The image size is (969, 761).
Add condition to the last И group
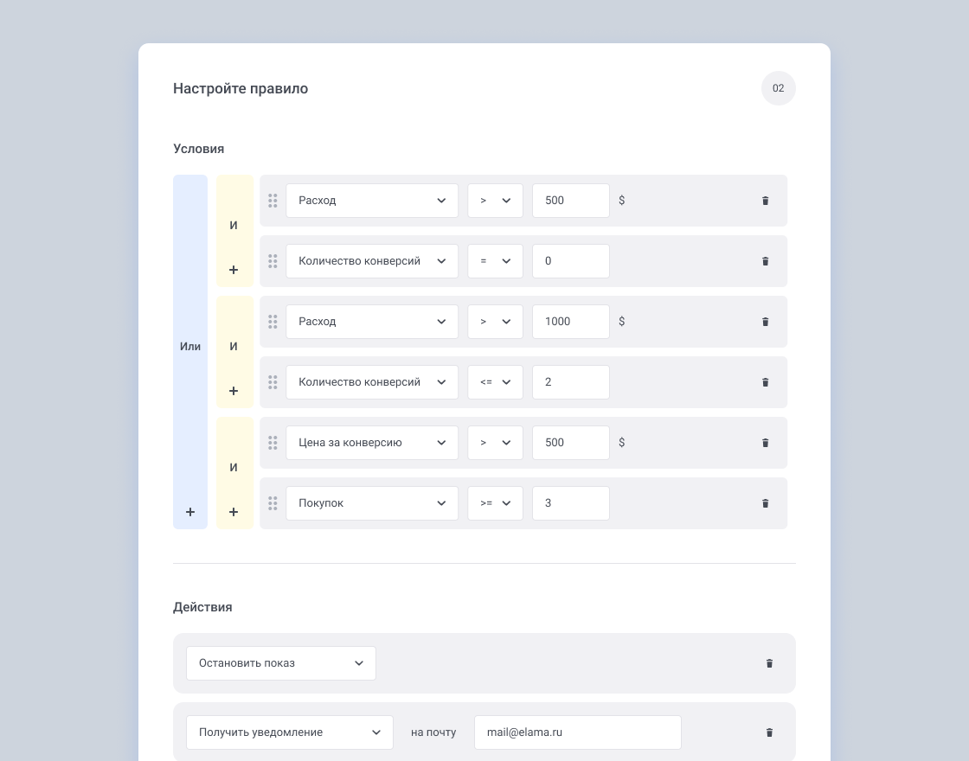234,512
